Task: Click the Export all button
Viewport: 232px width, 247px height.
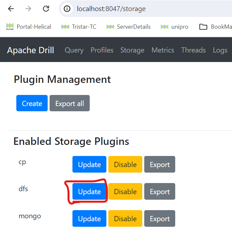Action: click(x=70, y=103)
